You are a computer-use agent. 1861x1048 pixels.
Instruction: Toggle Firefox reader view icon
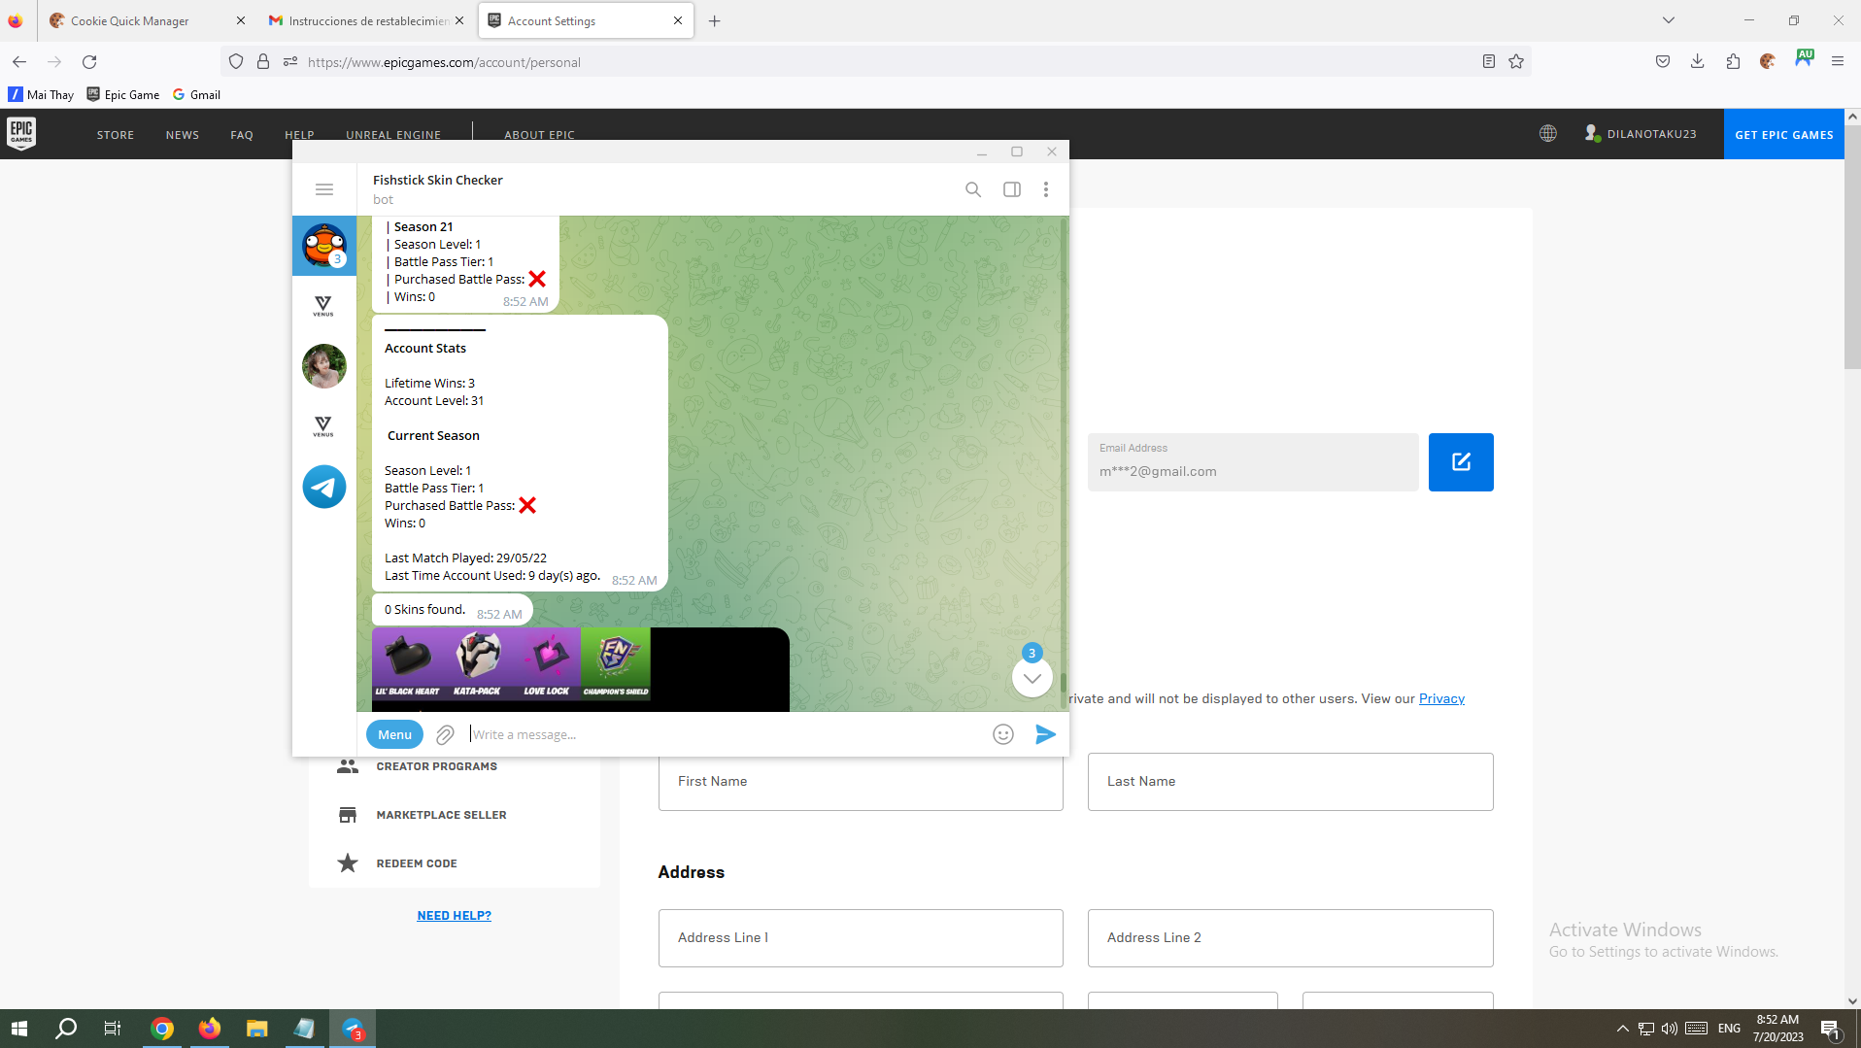(1488, 61)
